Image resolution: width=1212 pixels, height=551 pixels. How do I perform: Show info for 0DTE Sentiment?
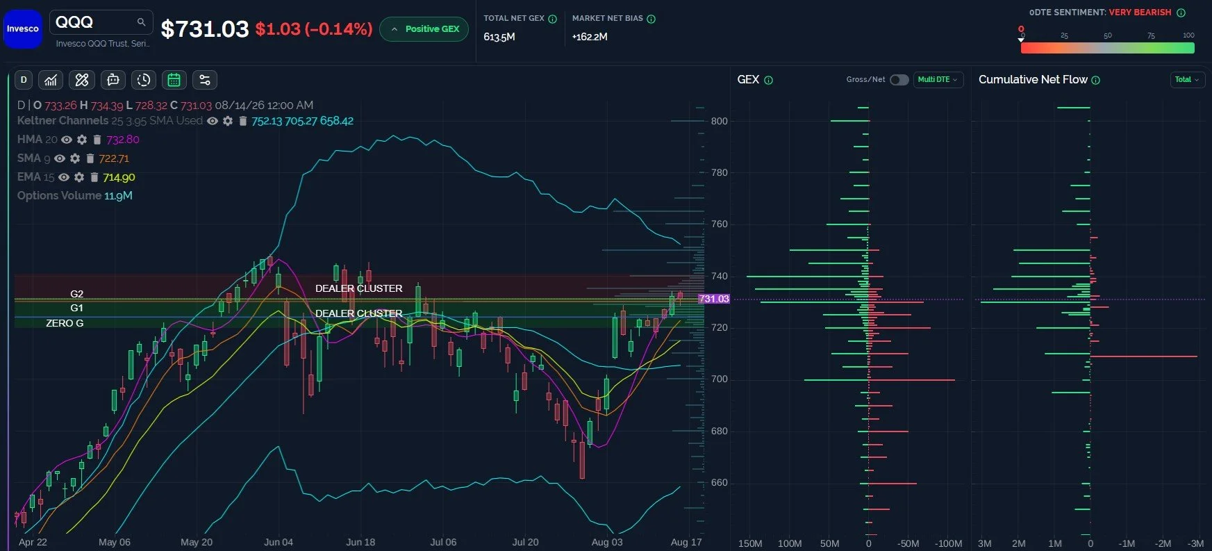[1181, 13]
